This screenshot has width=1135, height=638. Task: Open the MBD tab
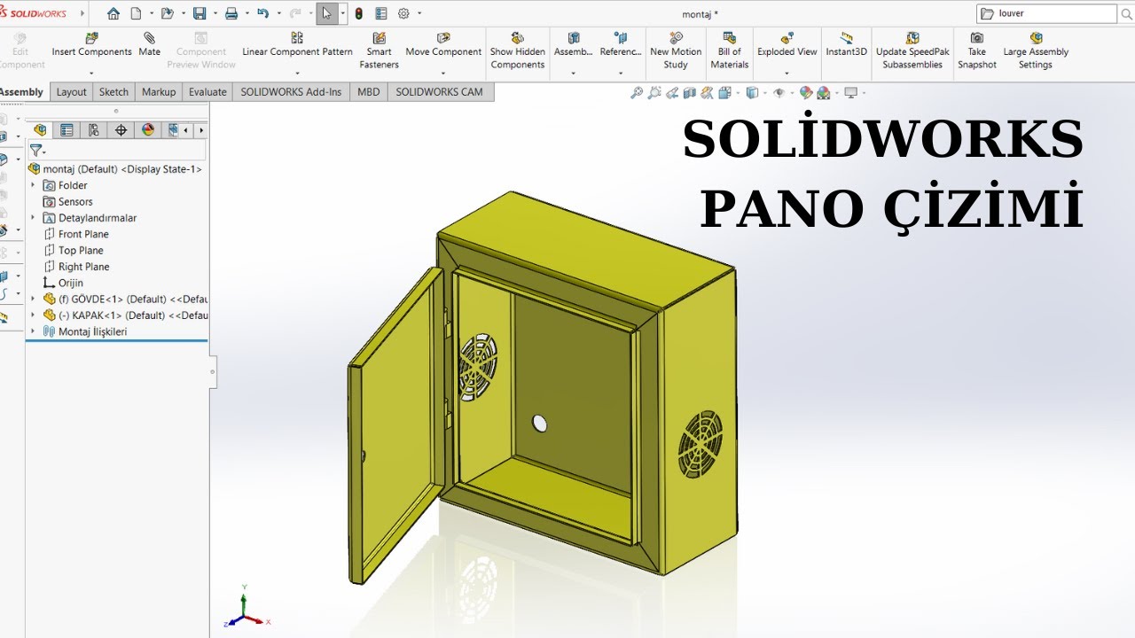tap(368, 92)
